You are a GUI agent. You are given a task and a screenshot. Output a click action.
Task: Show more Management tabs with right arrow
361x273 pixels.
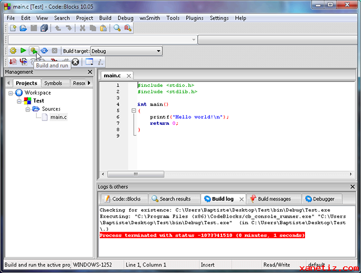click(89, 83)
